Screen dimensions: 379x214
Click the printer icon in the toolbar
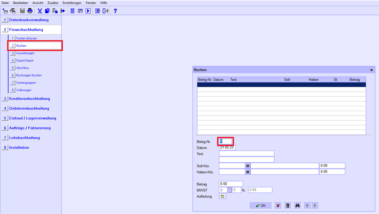[x=30, y=11]
